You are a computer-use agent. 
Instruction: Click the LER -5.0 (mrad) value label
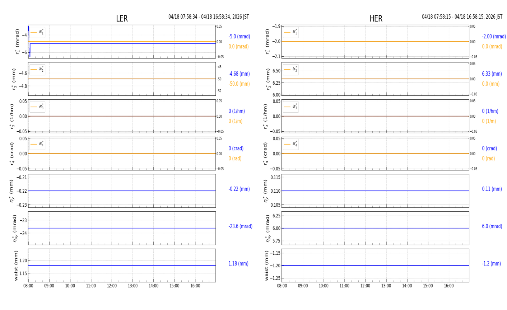(x=239, y=37)
